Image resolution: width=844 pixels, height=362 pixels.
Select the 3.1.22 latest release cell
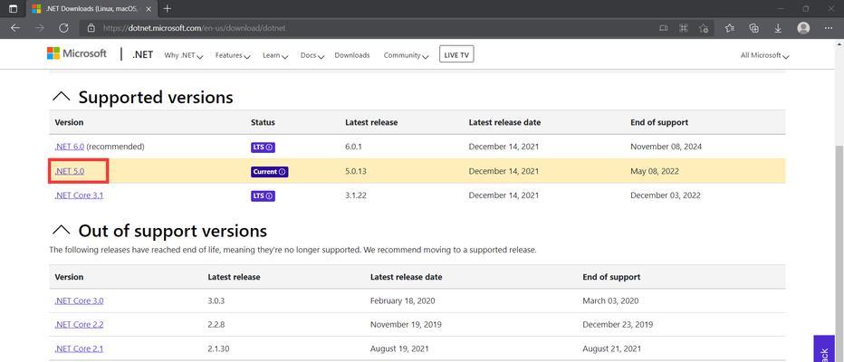(356, 195)
